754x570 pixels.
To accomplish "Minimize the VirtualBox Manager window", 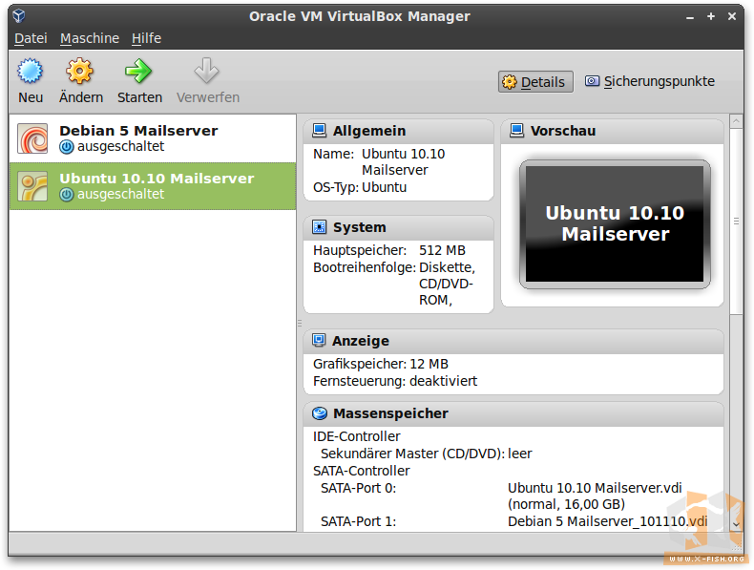I will tap(690, 17).
